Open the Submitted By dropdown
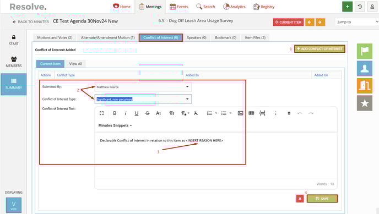Viewport: 379px width, 214px height. (x=143, y=87)
